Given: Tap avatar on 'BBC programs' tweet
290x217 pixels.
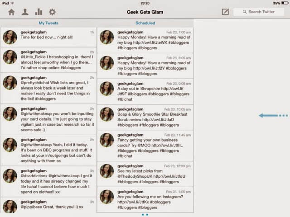Looking at the screenshot, I should coord(10,145).
